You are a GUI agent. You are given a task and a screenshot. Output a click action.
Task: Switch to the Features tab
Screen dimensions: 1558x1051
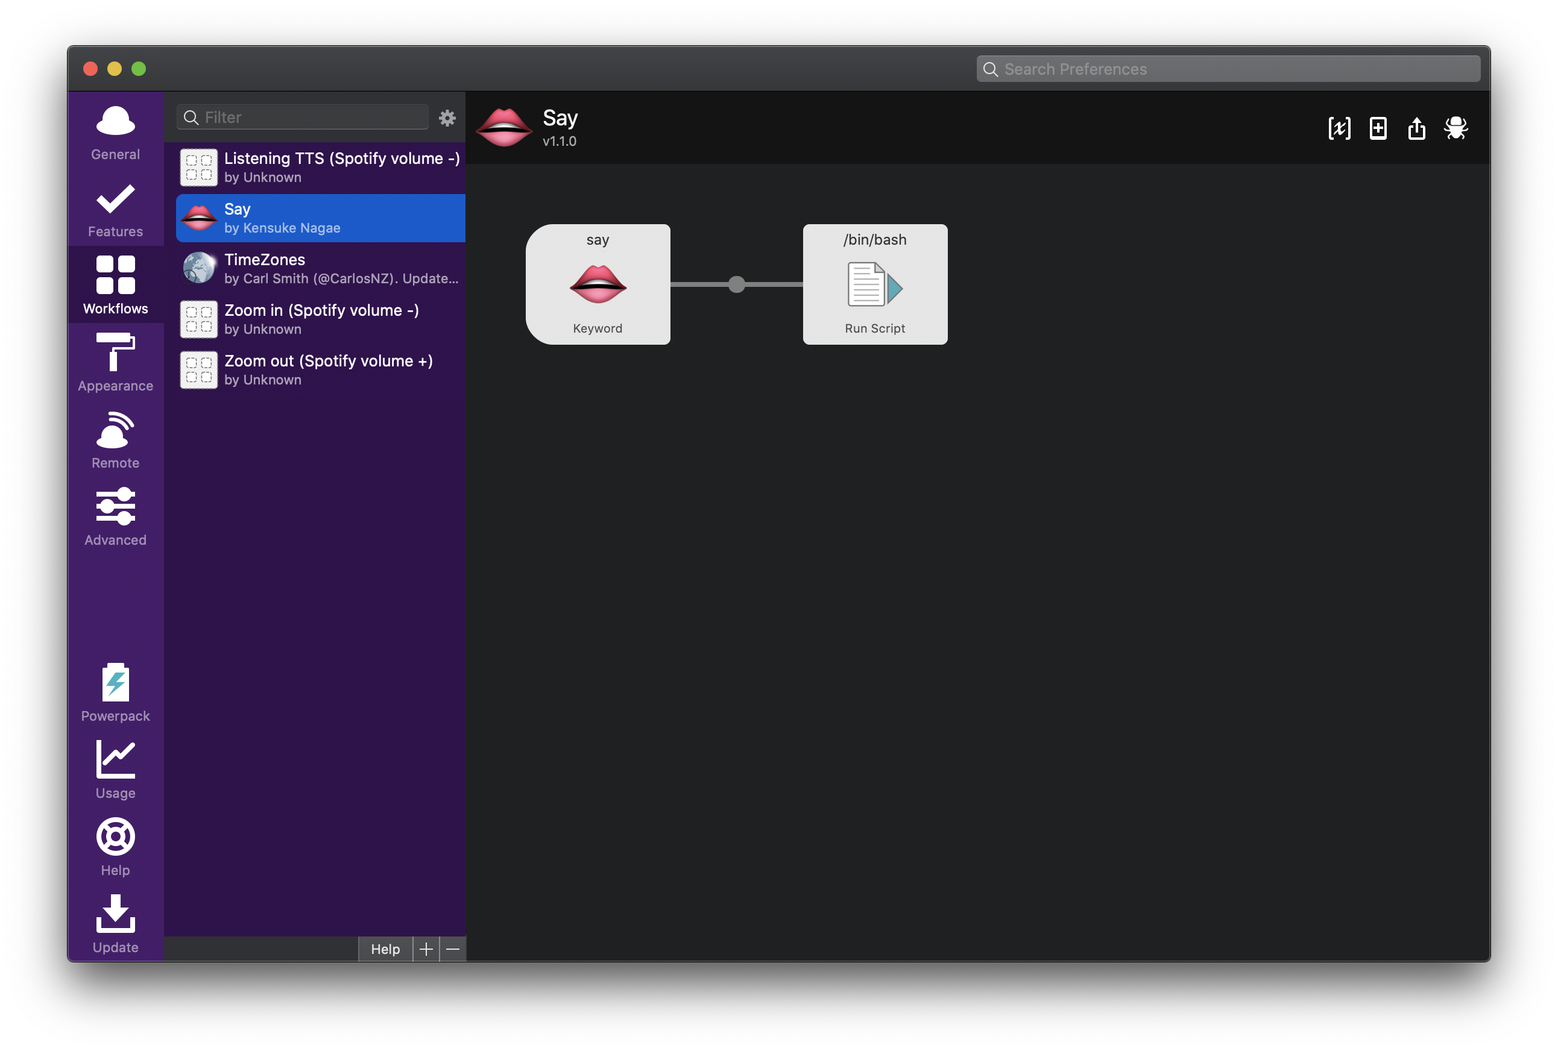115,209
